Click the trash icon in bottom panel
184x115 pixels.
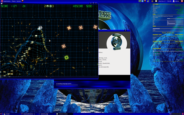(x=183, y=114)
